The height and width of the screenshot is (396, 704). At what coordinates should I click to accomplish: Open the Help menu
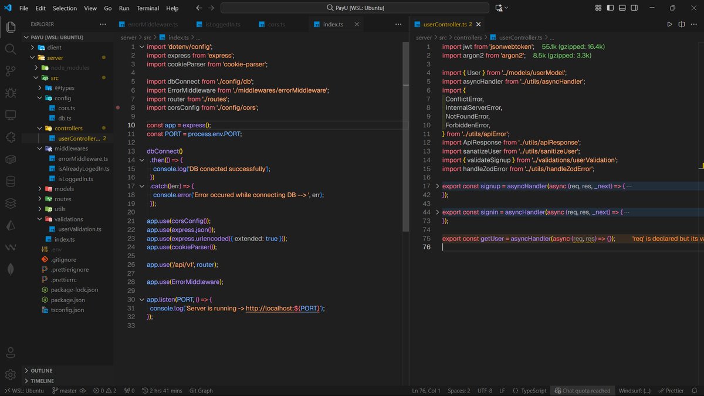tap(172, 8)
